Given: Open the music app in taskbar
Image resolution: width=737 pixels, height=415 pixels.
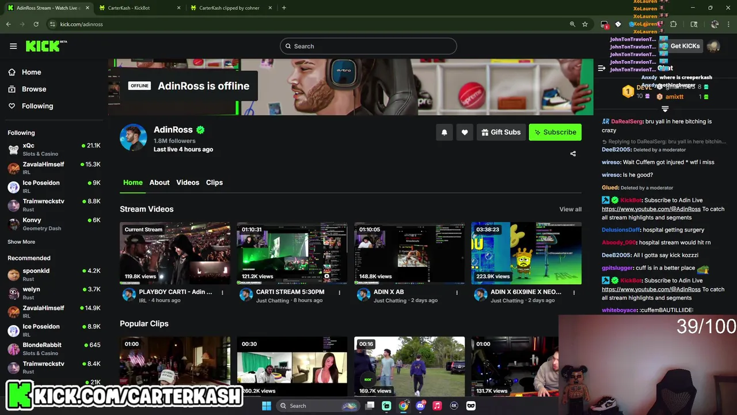Looking at the screenshot, I should pyautogui.click(x=437, y=406).
